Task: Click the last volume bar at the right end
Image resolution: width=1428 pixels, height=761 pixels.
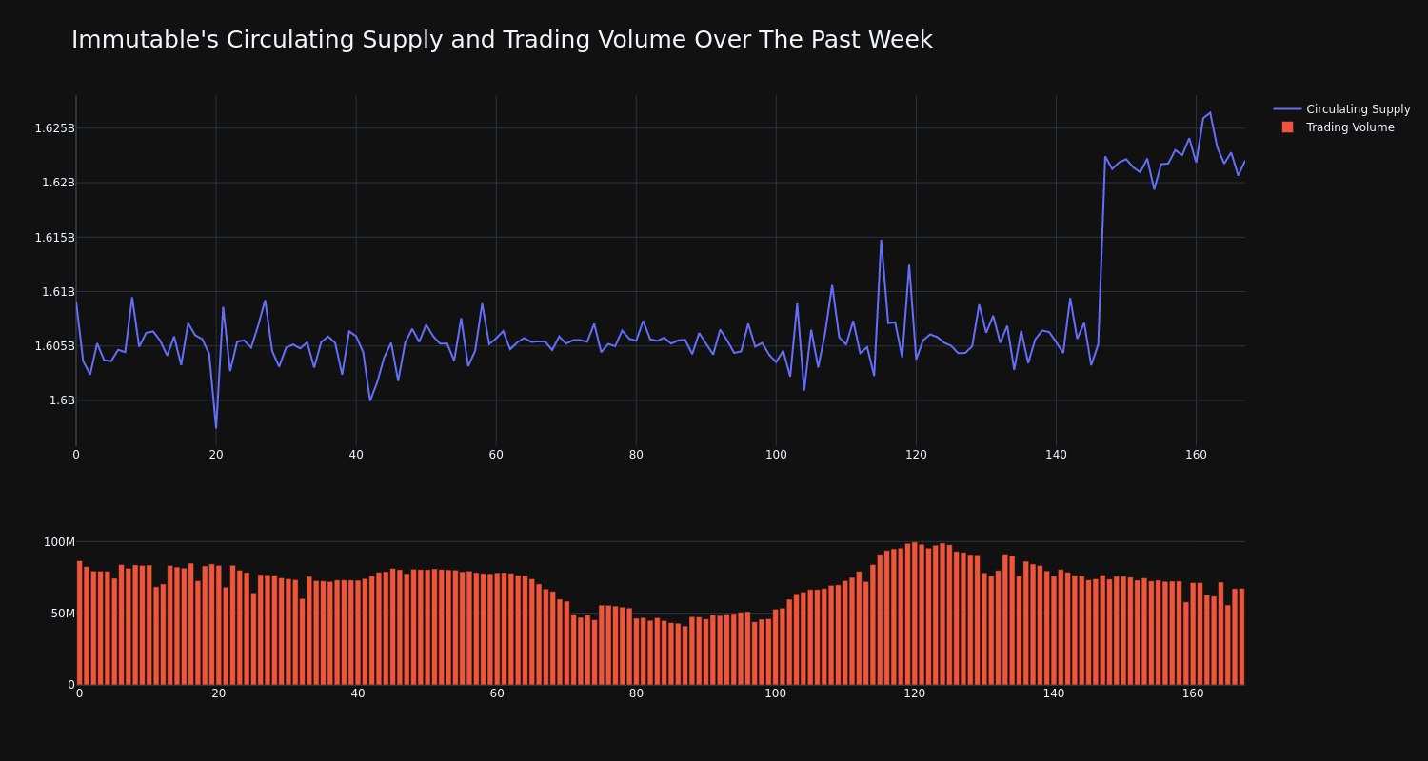Action: point(1241,636)
